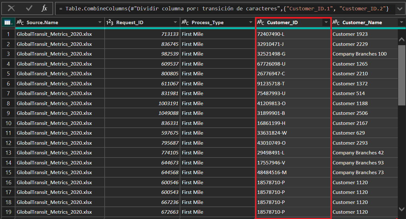Viewport: 406px width, 219px height.
Task: Select Request_ID cell 1049088
Action: [x=142, y=113]
